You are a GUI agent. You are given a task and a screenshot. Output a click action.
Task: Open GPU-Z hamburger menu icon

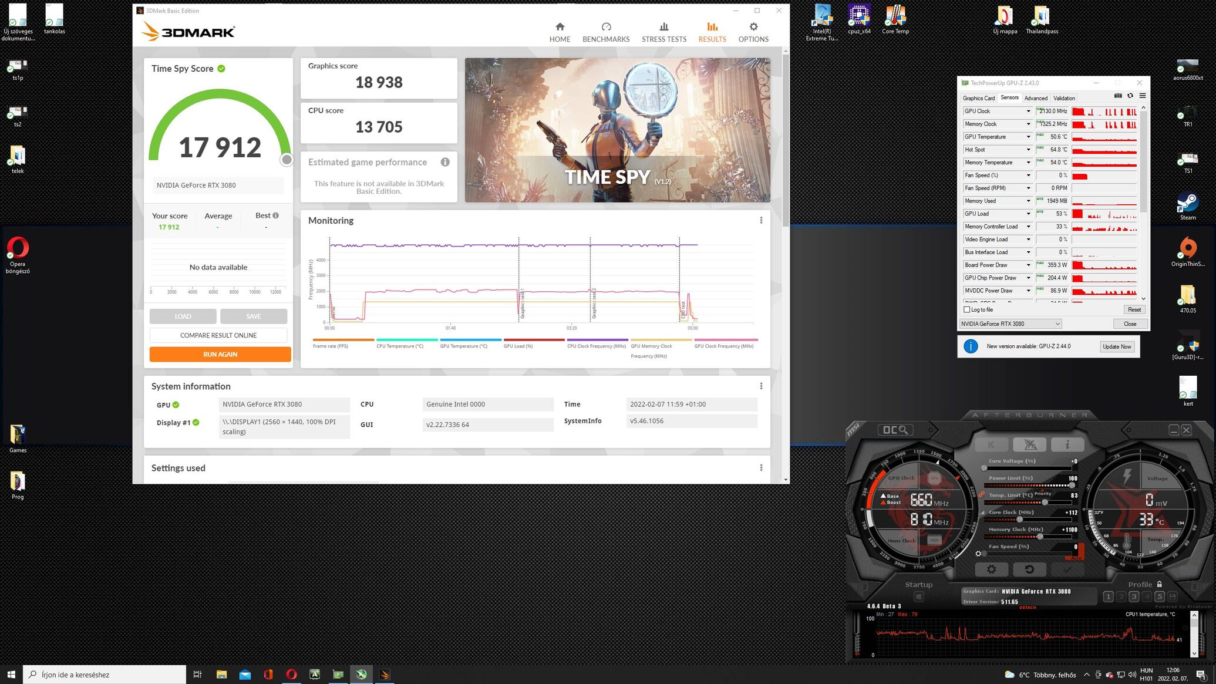click(1143, 96)
